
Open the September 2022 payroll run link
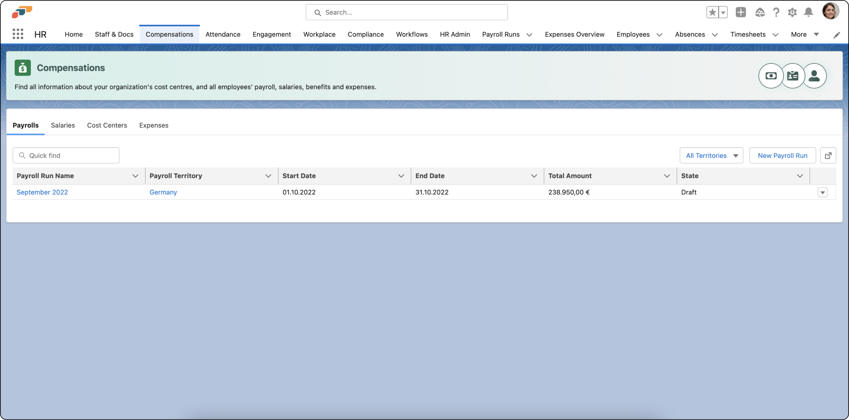(42, 192)
